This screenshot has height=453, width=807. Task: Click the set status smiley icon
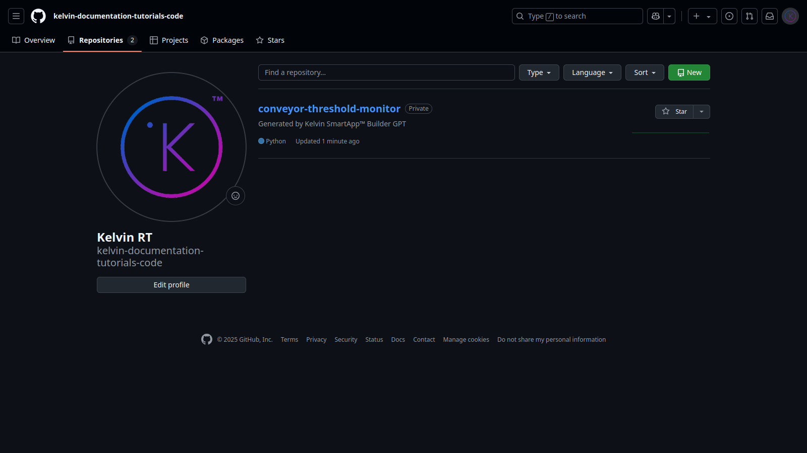[x=236, y=196]
